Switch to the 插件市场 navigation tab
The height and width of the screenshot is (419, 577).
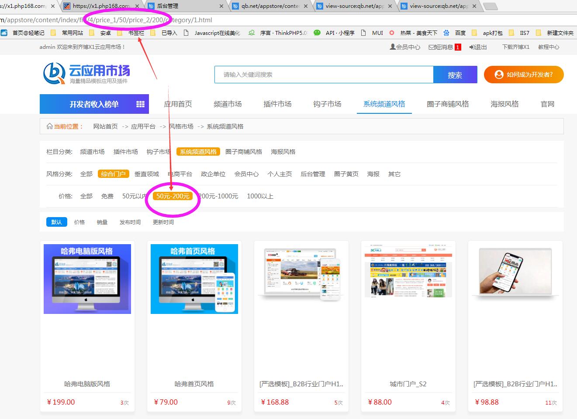point(277,104)
